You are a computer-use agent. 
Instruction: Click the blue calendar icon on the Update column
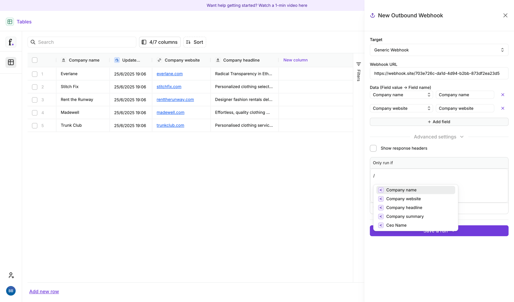pyautogui.click(x=117, y=60)
